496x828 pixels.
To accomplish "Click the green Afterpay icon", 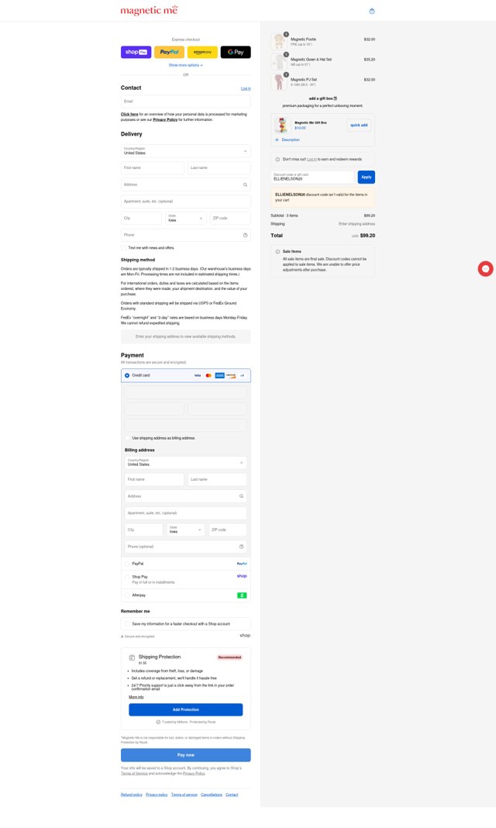I will tap(242, 595).
